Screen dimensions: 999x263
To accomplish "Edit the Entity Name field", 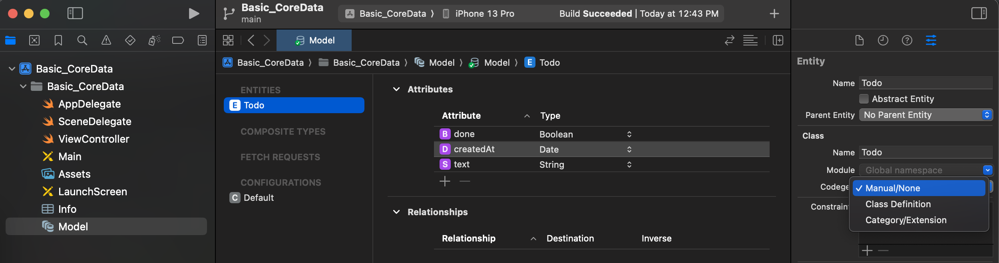I will coord(926,83).
